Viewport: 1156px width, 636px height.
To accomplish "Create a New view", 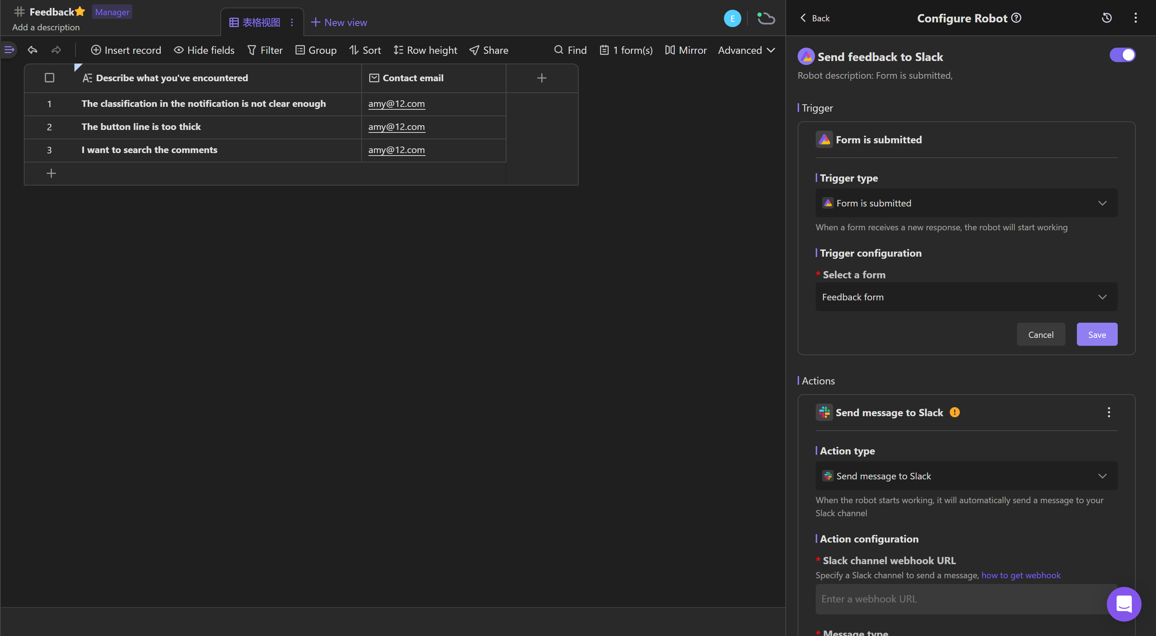I will click(x=339, y=22).
